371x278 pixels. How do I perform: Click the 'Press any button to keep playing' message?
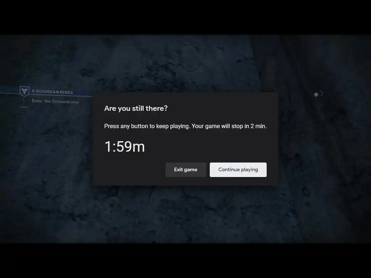185,126
